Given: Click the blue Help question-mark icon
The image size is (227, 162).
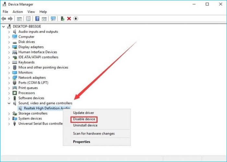Looking at the screenshot, I should [x=37, y=19].
